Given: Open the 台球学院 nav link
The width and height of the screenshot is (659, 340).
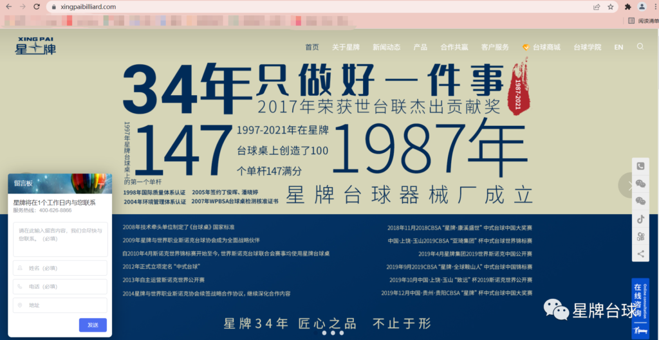Looking at the screenshot, I should pos(587,47).
